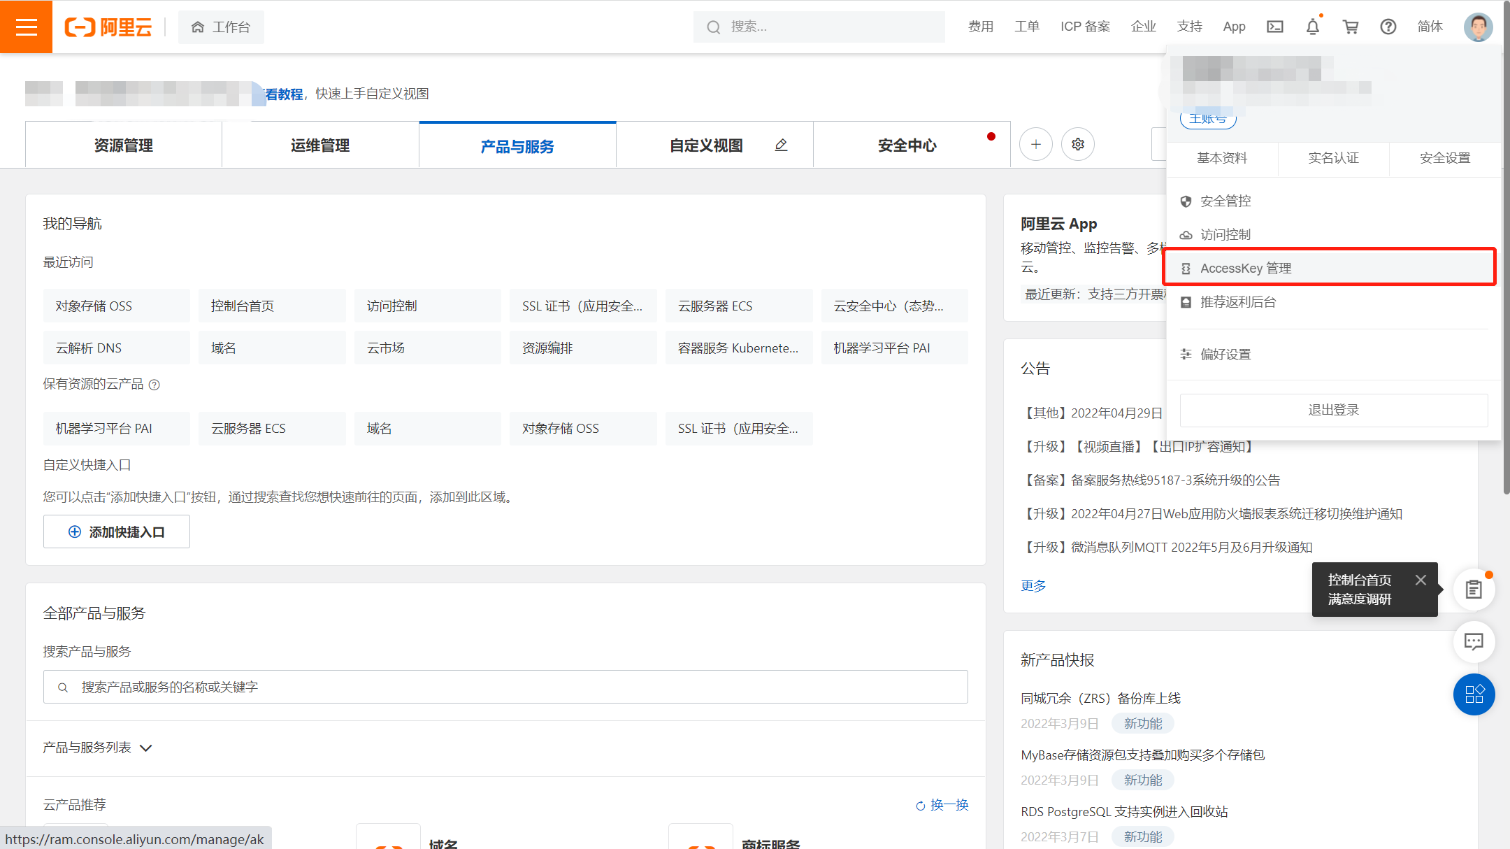1510x849 pixels.
Task: Expand the 产品与服务列表 chevron
Action: (x=146, y=748)
